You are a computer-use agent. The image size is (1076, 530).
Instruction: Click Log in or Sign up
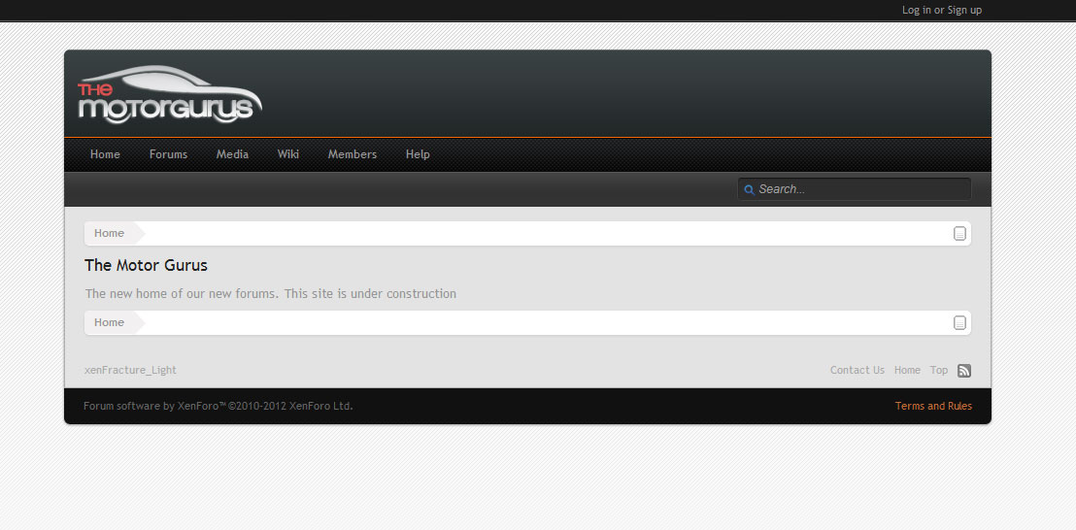coord(942,11)
